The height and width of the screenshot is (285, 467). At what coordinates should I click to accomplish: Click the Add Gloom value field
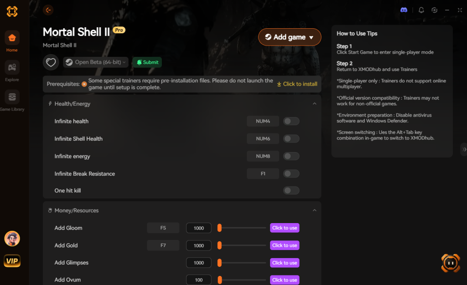tap(199, 228)
